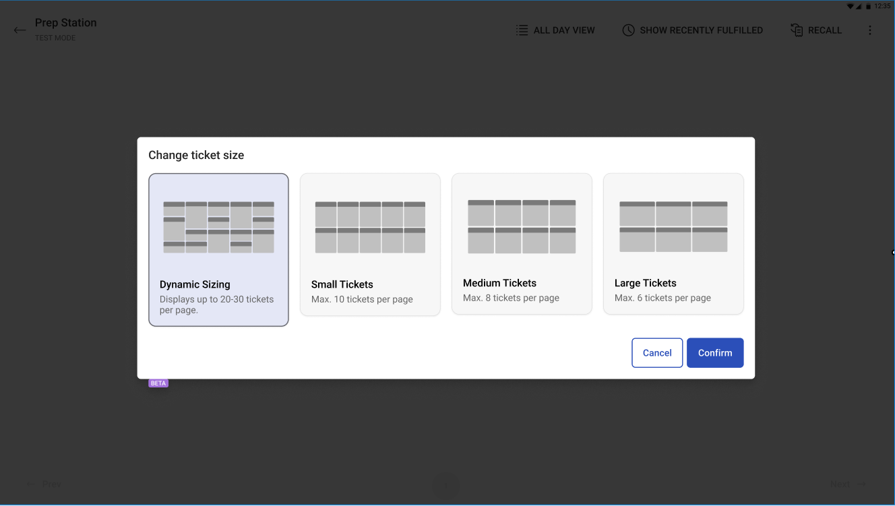This screenshot has height=506, width=895.
Task: Click the BETA badge label
Action: point(158,383)
